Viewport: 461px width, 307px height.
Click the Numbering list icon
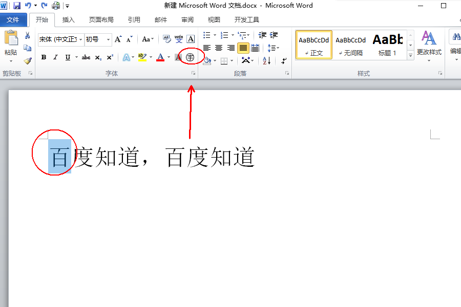pos(224,35)
